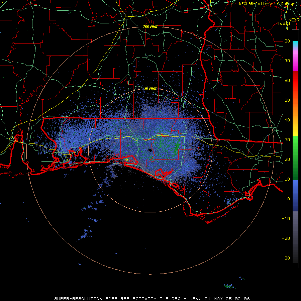This screenshot has height=301, width=301.
Task: Click the "50" value on the dBZ scale
Action: (x=287, y=100)
